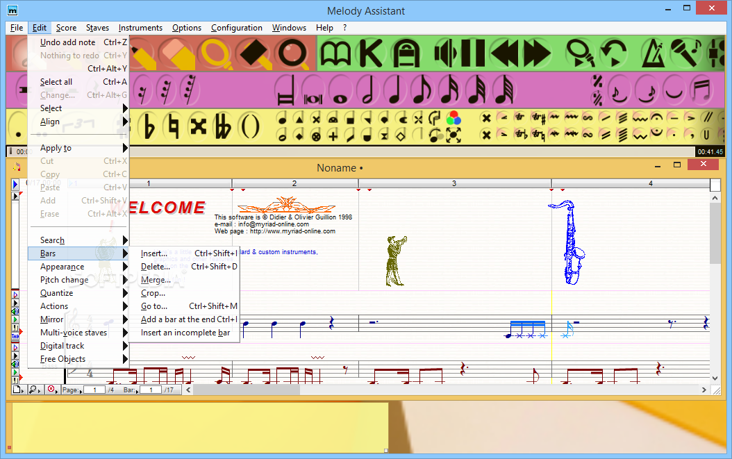Click the vertical scrollbar down arrow
Image resolution: width=732 pixels, height=459 pixels.
[715, 378]
